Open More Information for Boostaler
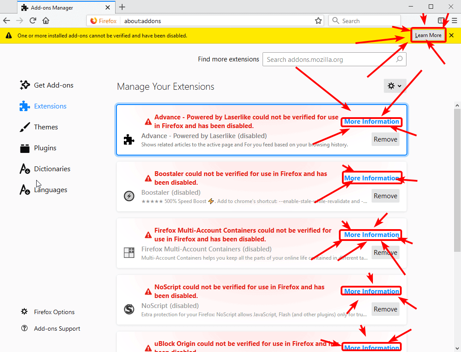461x352 pixels. point(372,178)
